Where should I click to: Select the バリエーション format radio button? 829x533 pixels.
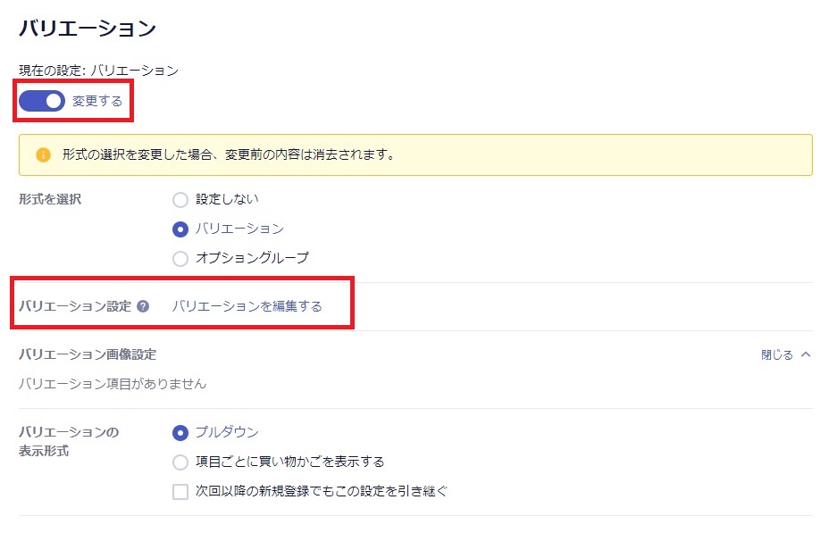[180, 229]
